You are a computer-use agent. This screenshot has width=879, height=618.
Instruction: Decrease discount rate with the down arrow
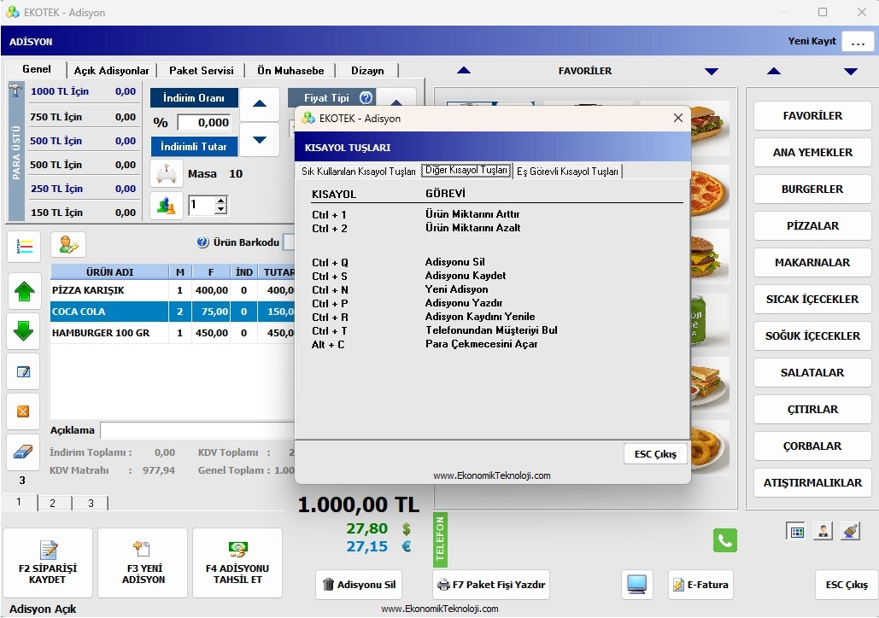pos(260,139)
